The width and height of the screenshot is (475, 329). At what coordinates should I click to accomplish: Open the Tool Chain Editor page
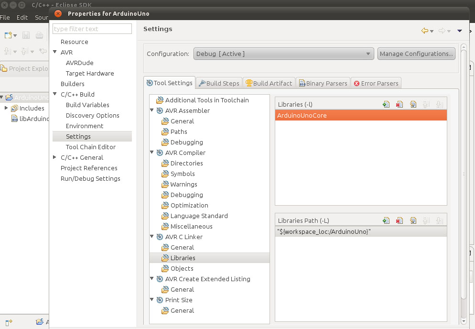[91, 147]
